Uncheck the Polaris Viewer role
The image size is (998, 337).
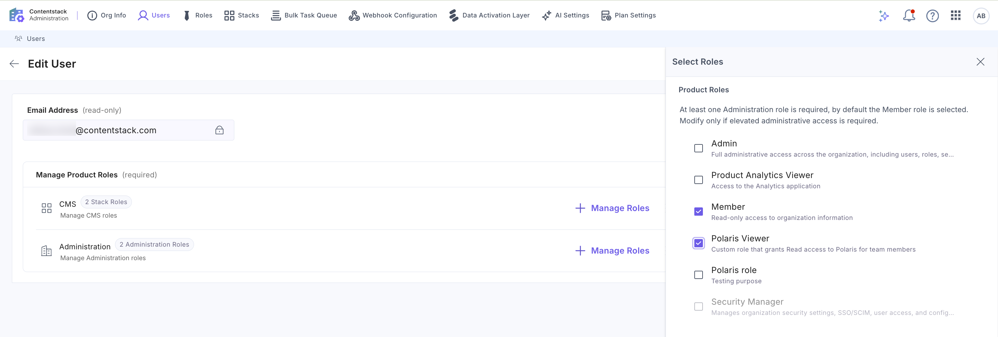point(699,243)
